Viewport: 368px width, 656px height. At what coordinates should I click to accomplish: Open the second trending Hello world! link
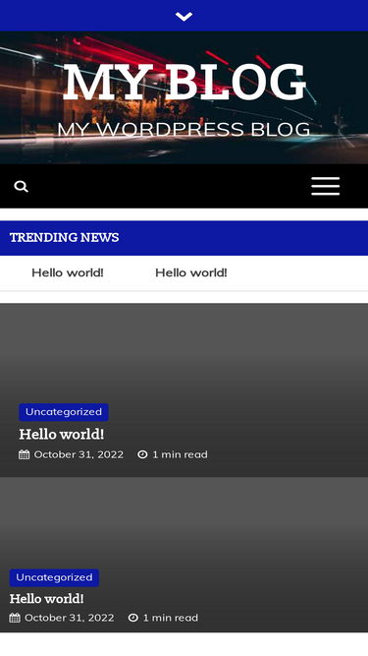(191, 272)
